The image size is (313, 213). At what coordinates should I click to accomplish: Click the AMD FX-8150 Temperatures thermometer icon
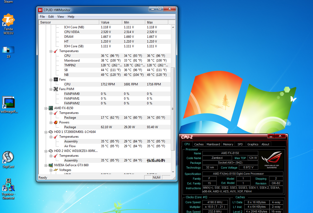(56, 113)
